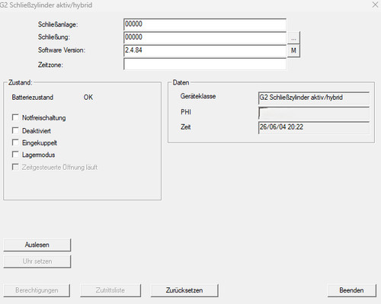Screen dimensions: 381x304
Task: Click into the Schließanlage field
Action: click(x=205, y=24)
